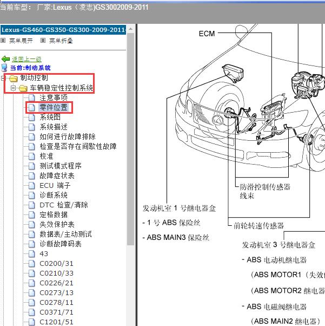Click the green back arrow icon
This screenshot has width=325, height=326.
(5, 59)
